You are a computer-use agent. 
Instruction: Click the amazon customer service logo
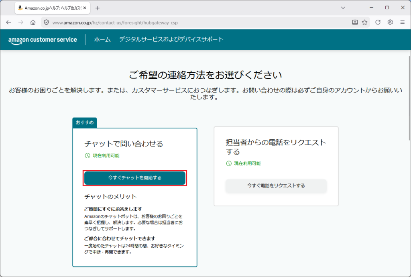[43, 40]
